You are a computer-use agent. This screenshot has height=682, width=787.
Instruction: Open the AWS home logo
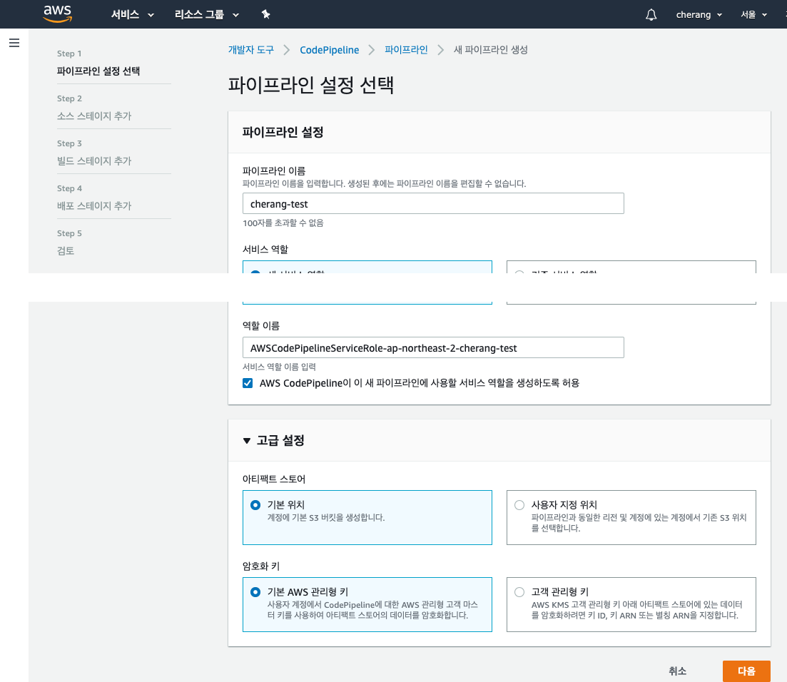tap(58, 14)
